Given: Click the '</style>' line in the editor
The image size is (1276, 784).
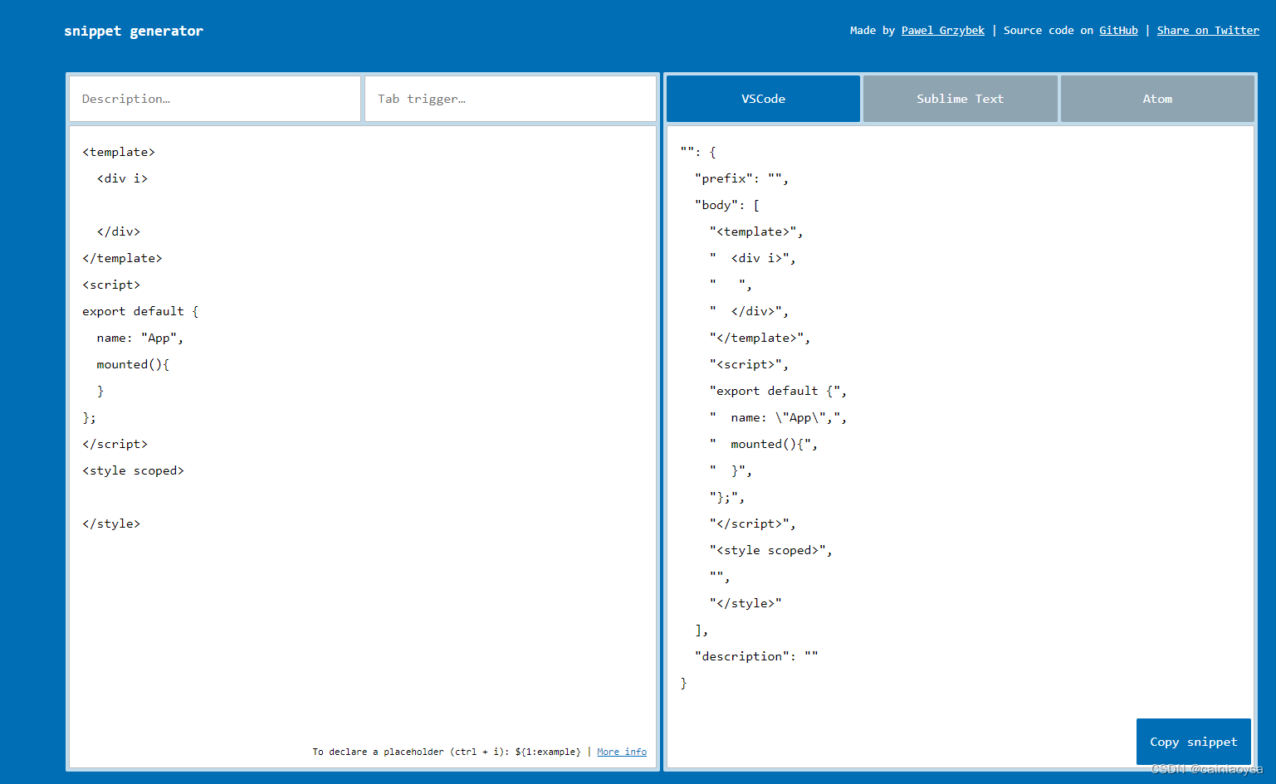Looking at the screenshot, I should click(111, 523).
